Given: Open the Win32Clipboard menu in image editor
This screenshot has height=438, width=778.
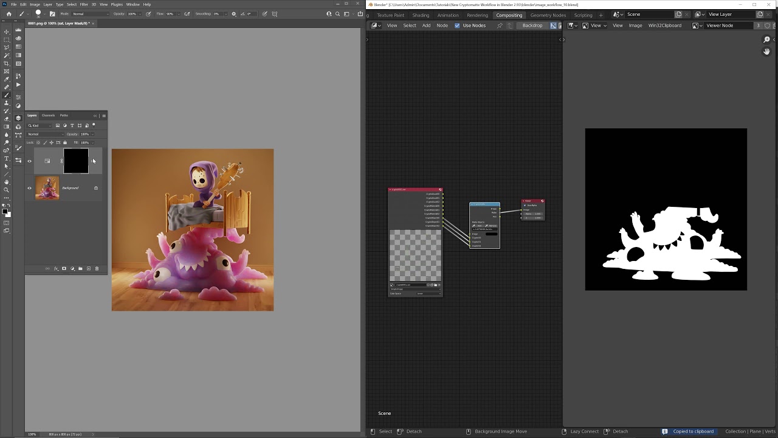Looking at the screenshot, I should coord(665,26).
